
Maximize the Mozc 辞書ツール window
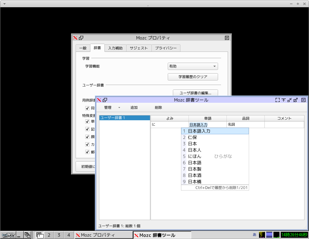pos(296,100)
